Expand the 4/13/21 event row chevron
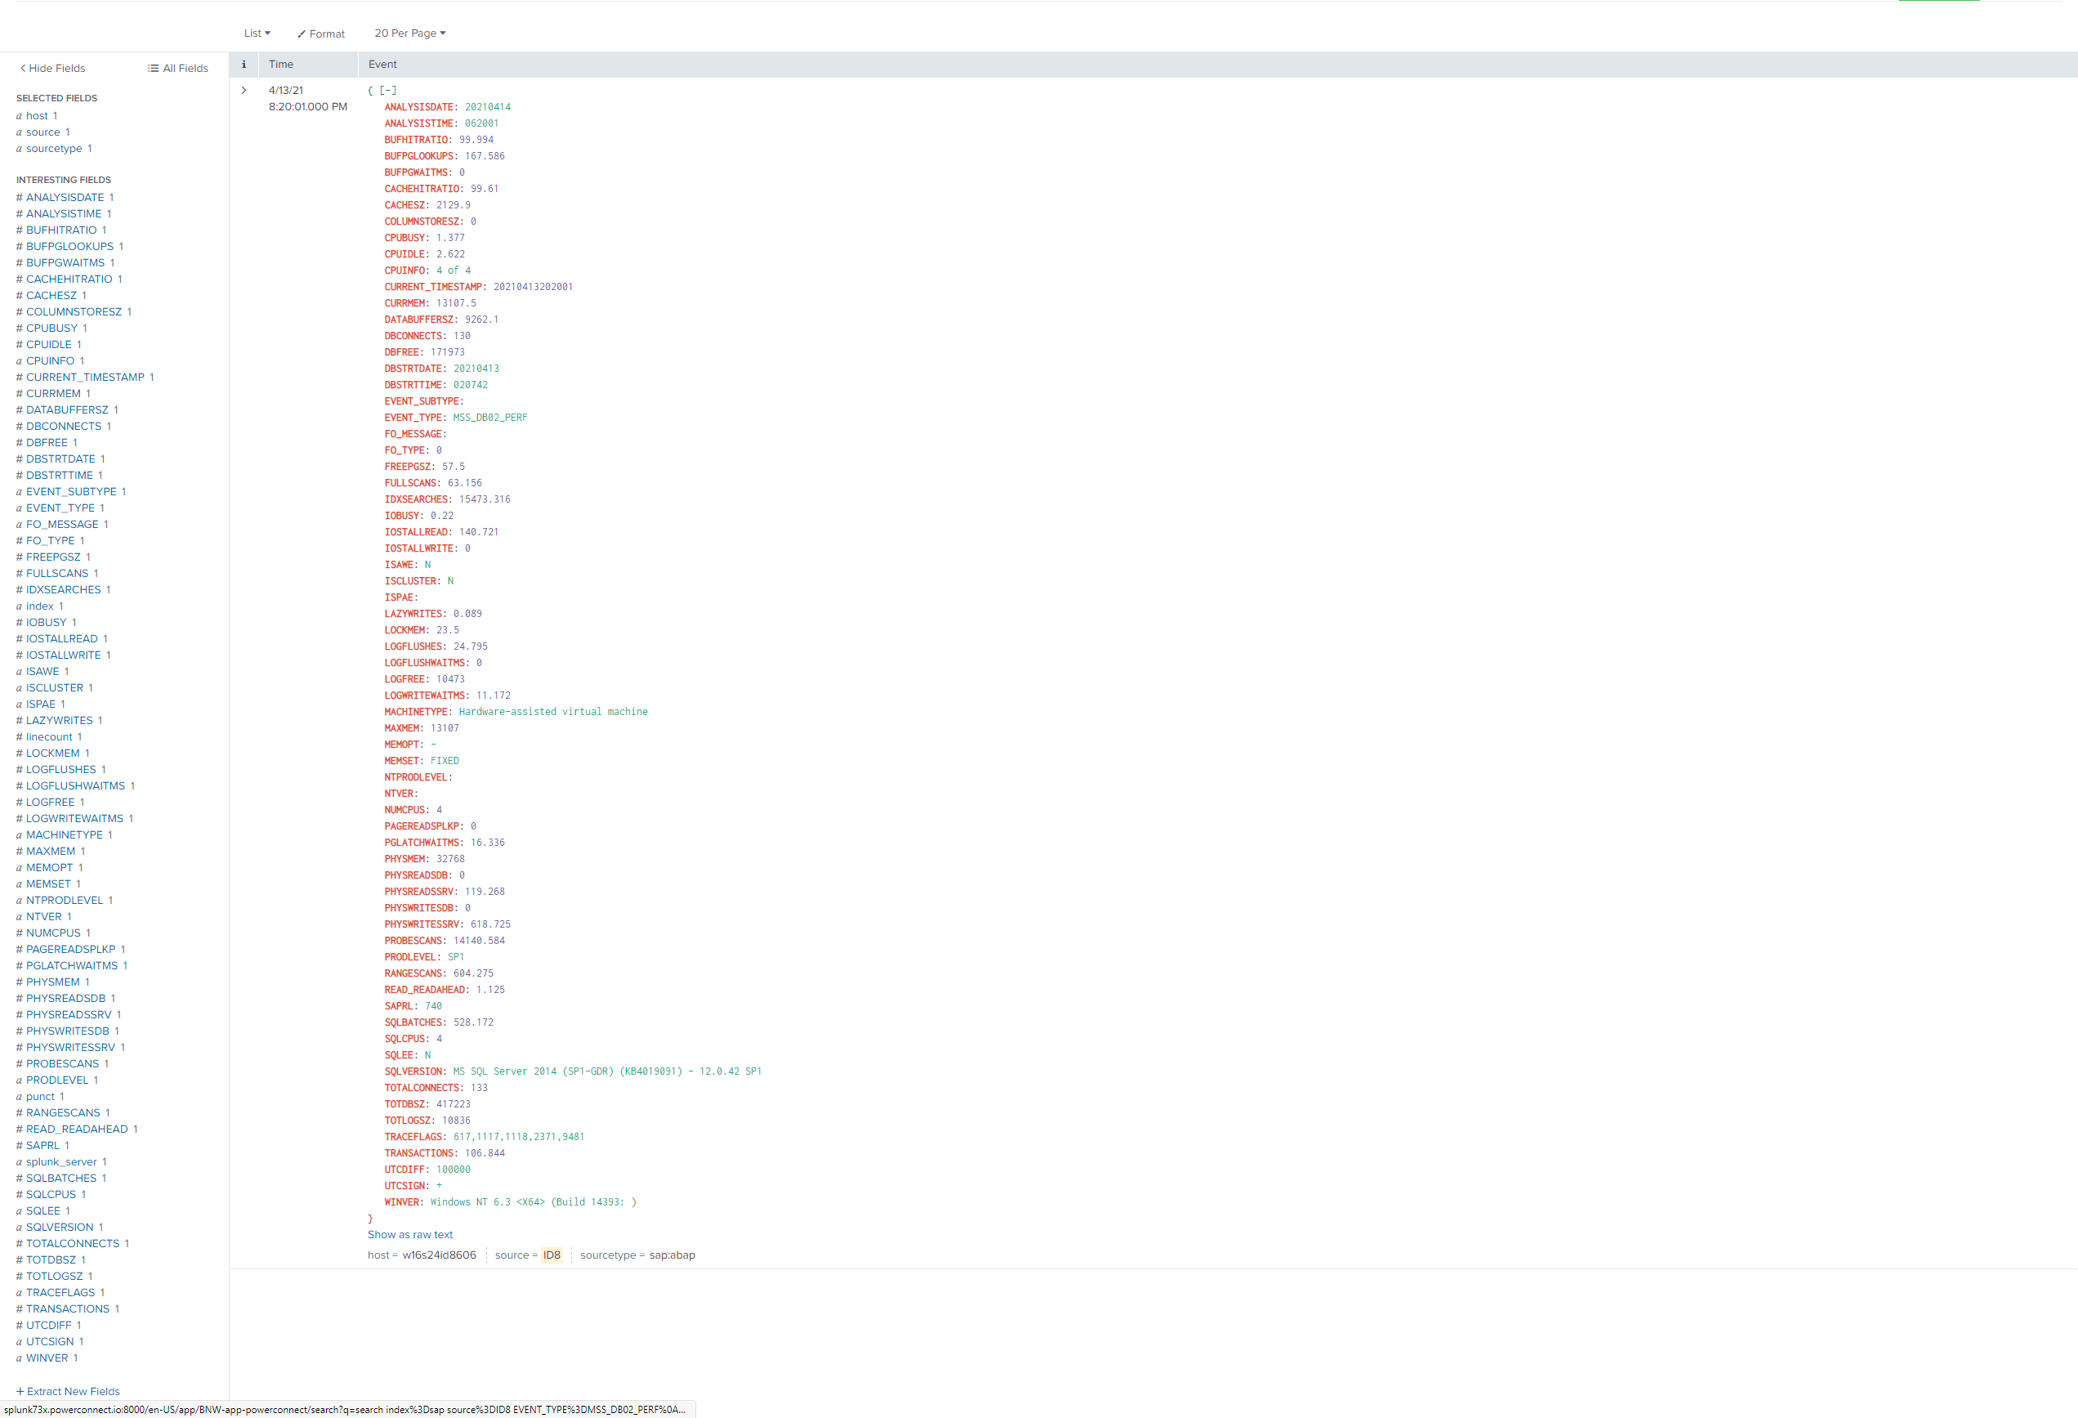2078x1418 pixels. click(x=244, y=89)
